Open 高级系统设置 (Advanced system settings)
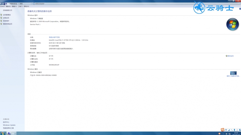Screen dimensions: 241x135 coord(8,24)
